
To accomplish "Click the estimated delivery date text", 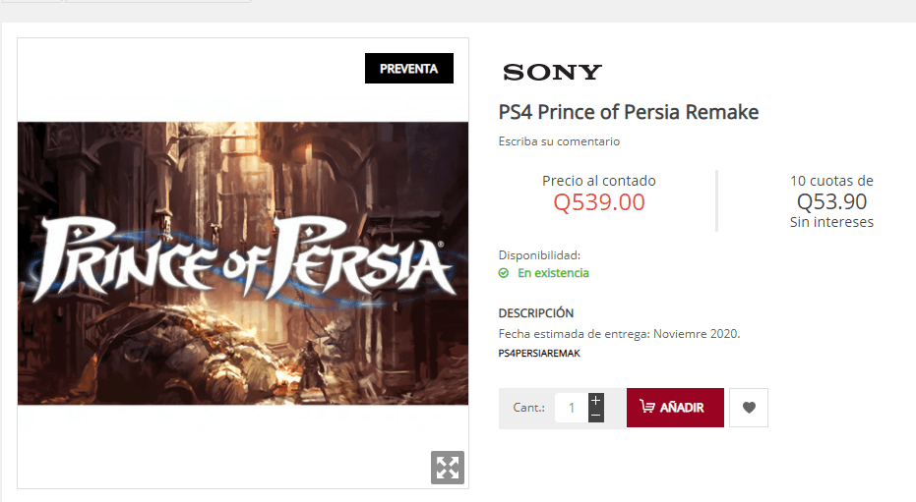I will (x=619, y=334).
